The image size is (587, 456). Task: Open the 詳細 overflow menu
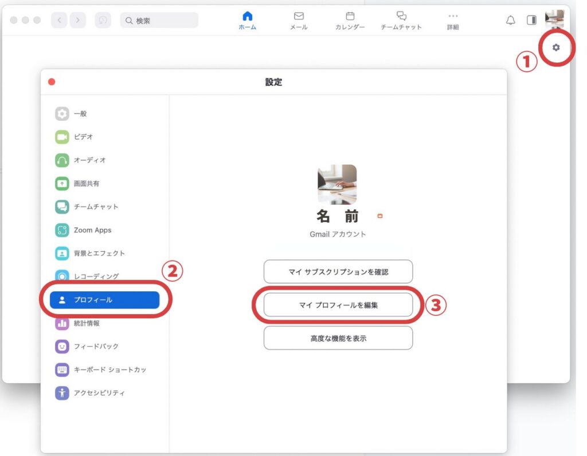453,21
